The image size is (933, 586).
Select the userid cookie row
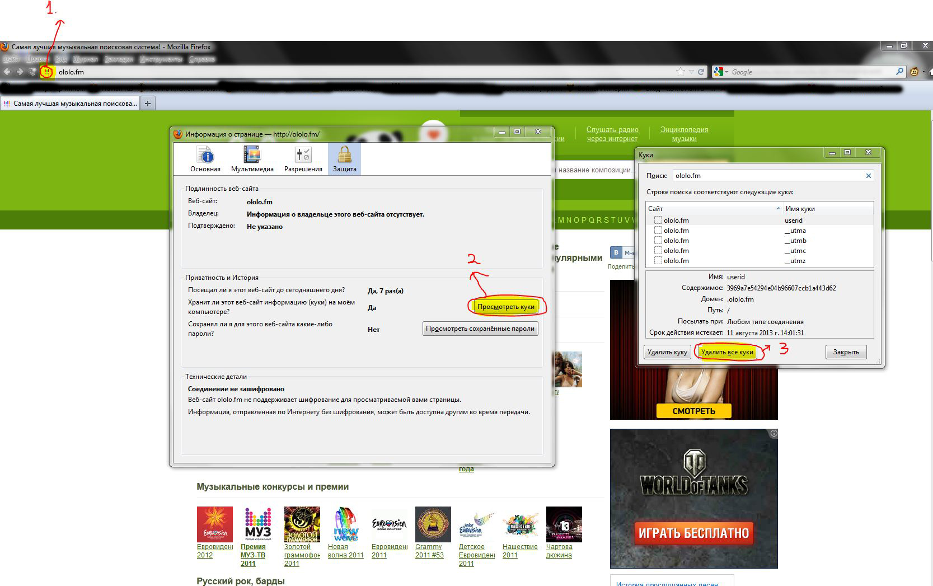[759, 221]
